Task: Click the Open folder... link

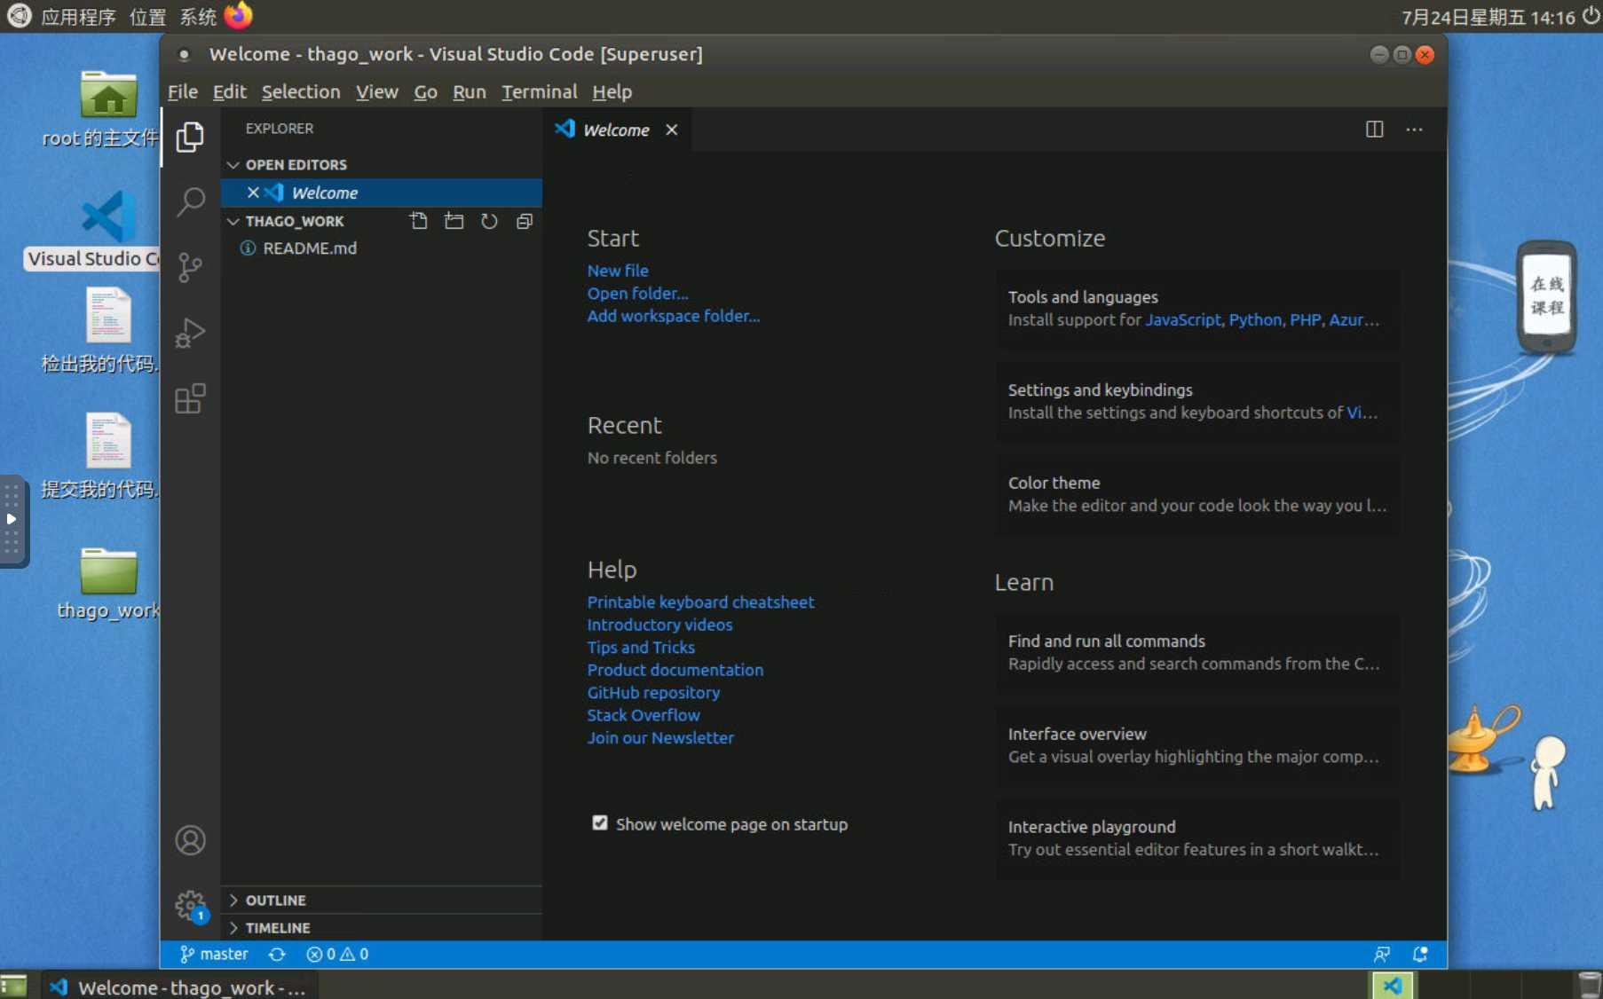Action: coord(636,294)
